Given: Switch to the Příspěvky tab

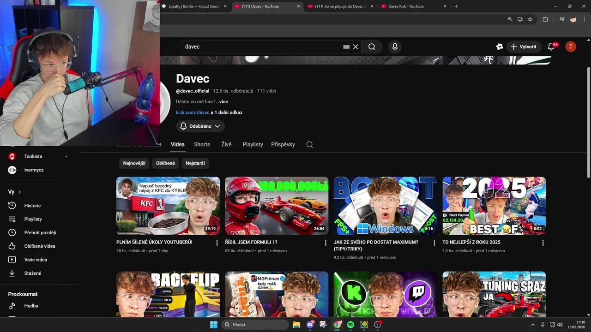Looking at the screenshot, I should point(283,144).
